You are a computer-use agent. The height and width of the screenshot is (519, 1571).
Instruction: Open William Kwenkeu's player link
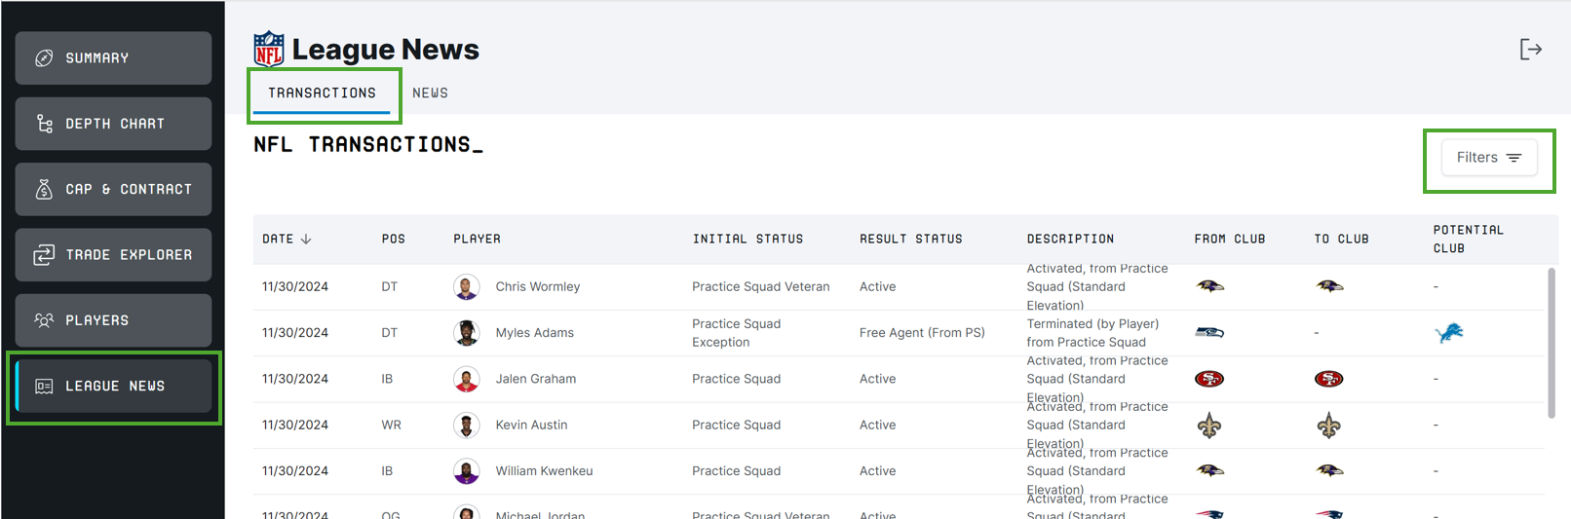pyautogui.click(x=544, y=471)
